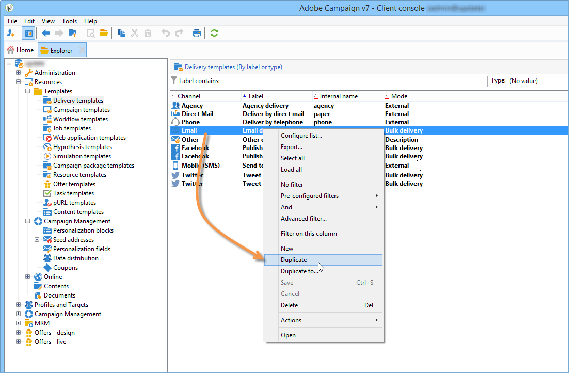The height and width of the screenshot is (379, 575).
Task: Click the parent folder up-arrow icon
Action: [73, 33]
